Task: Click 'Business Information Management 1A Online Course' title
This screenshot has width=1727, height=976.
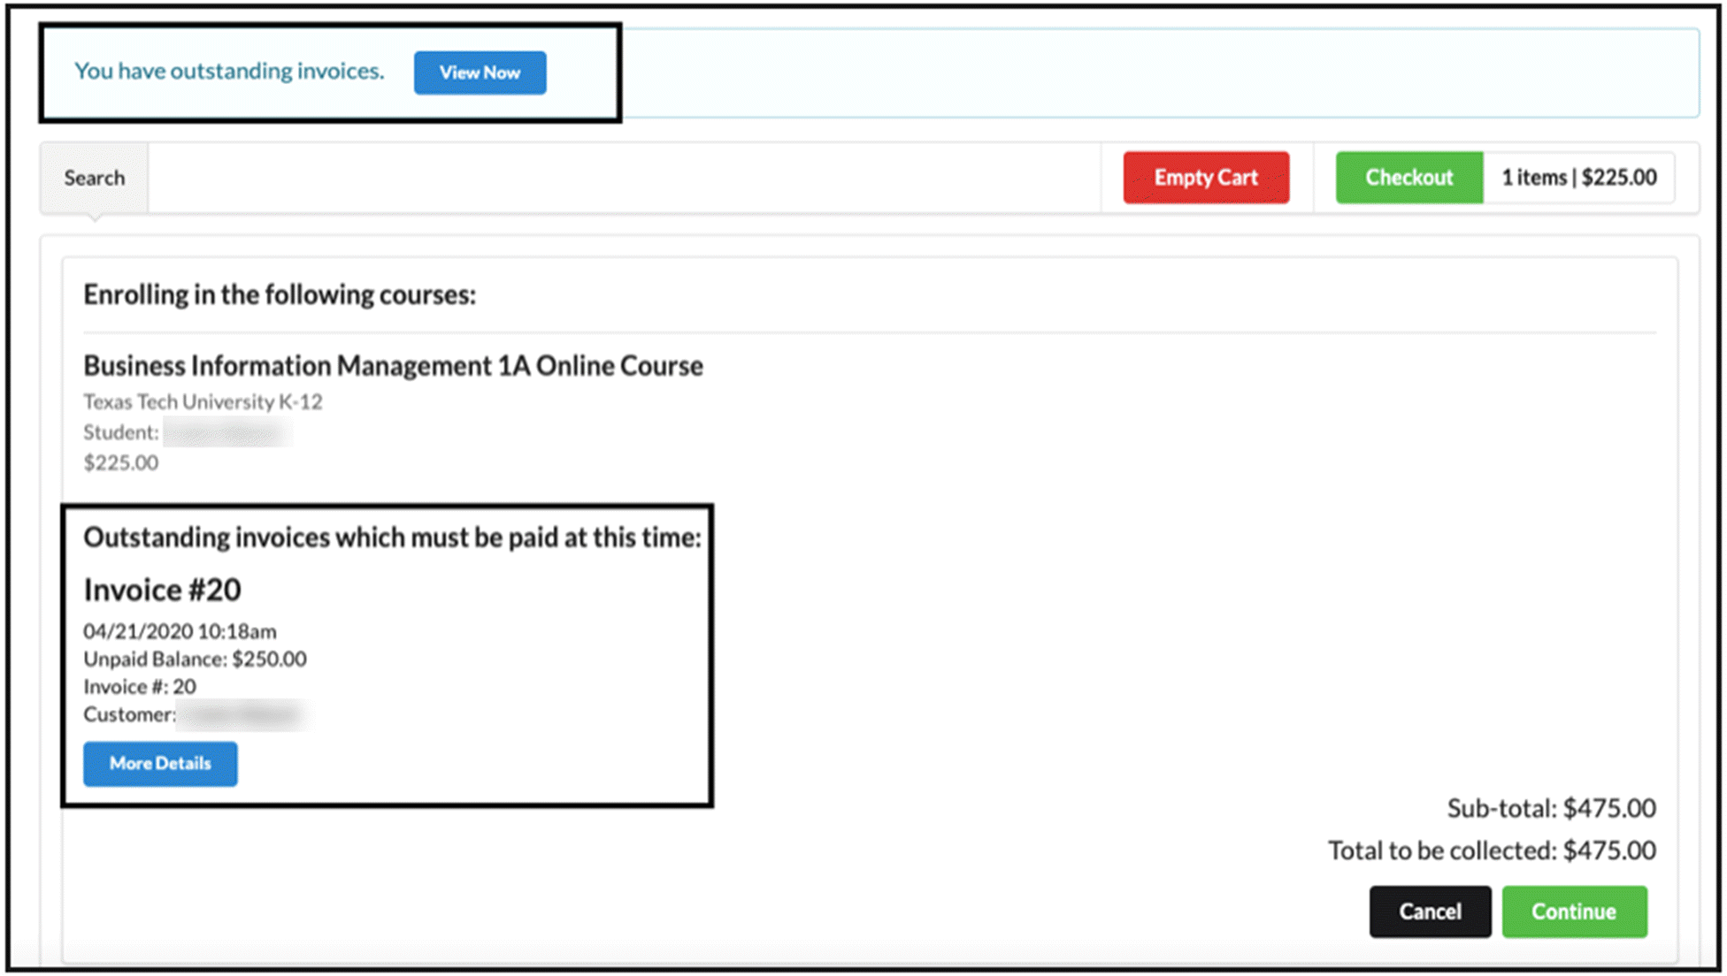Action: pos(393,366)
